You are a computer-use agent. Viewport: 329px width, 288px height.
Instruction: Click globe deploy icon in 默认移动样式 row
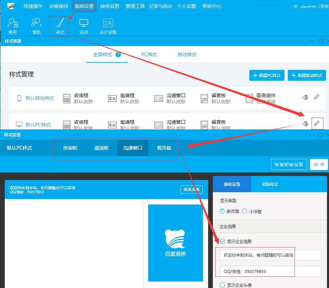click(305, 97)
